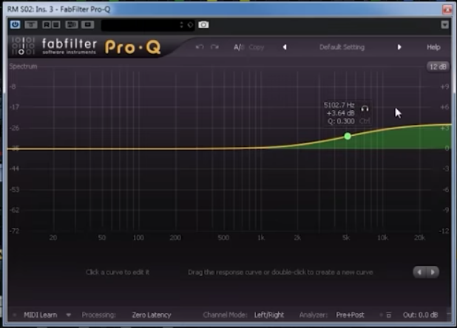Image resolution: width=457 pixels, height=328 pixels.
Task: Click the undo arrow
Action: click(200, 47)
